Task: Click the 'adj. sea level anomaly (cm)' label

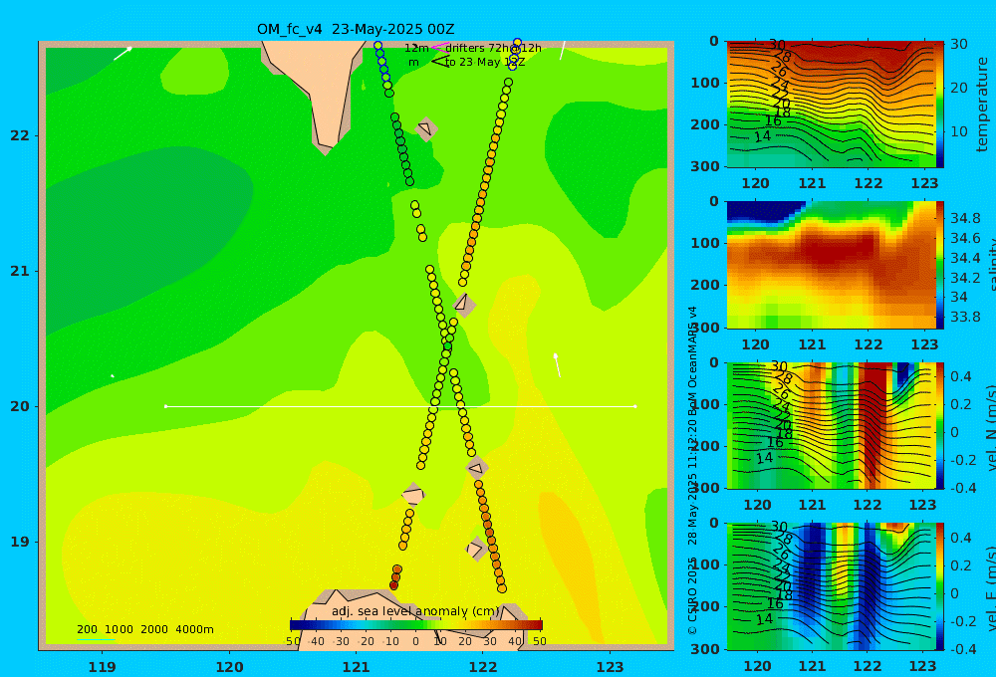Action: click(415, 611)
